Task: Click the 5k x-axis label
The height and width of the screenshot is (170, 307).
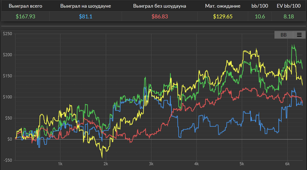Action: (x=242, y=164)
